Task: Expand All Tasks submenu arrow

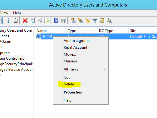Action: point(104,69)
